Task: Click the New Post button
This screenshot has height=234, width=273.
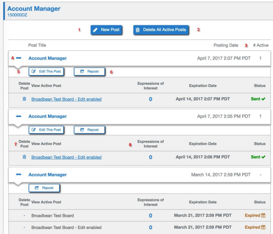Action: point(106,30)
